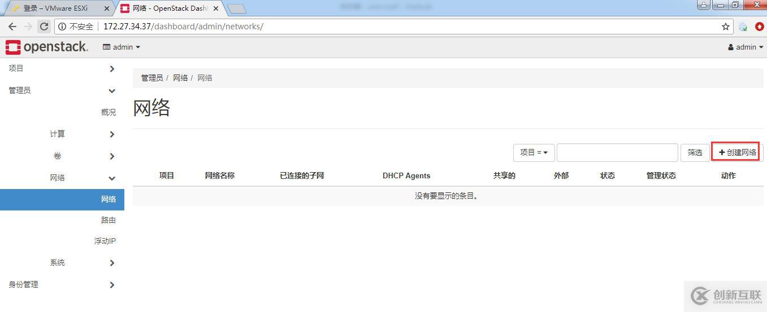Click the page extension icon beside star
The width and height of the screenshot is (767, 312).
click(x=743, y=27)
